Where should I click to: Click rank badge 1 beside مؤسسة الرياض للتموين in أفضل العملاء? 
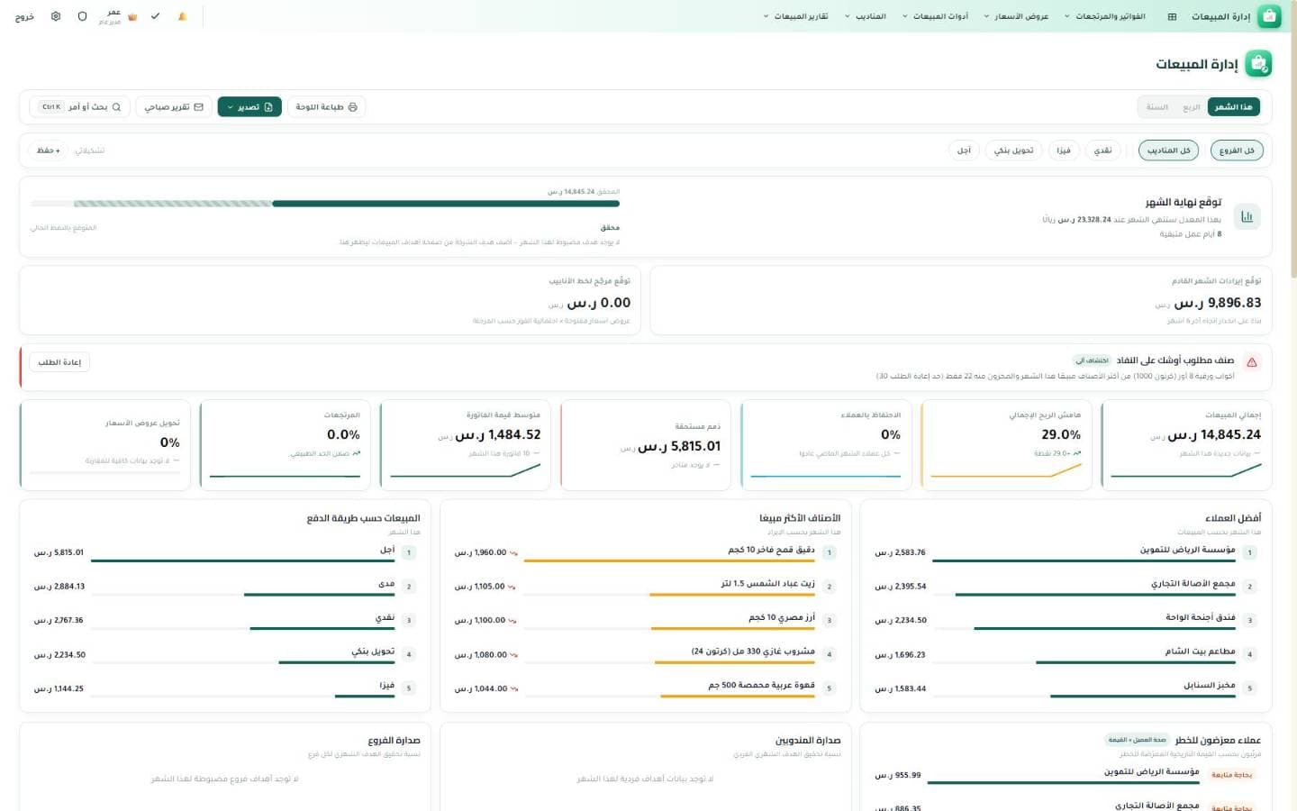pyautogui.click(x=1249, y=552)
